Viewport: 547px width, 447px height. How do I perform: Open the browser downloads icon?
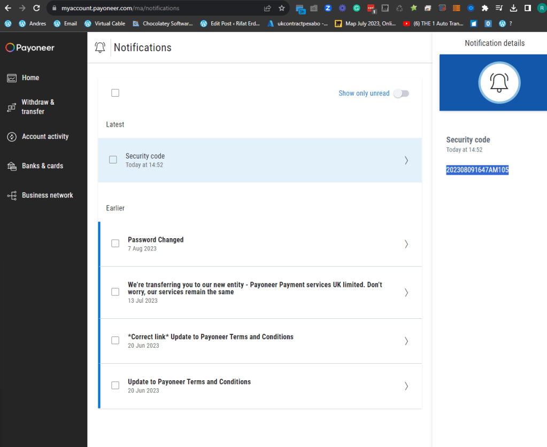pos(513,8)
